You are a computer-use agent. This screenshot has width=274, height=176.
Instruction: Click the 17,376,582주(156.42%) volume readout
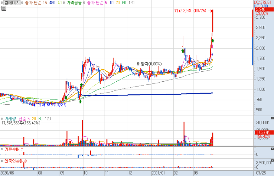tap(21, 123)
